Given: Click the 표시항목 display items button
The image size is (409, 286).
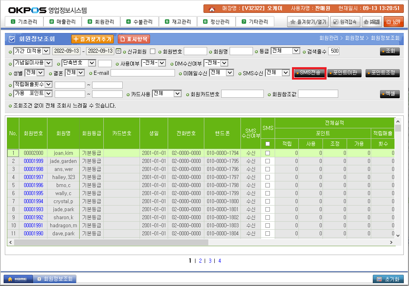Looking at the screenshot, I should [134, 39].
